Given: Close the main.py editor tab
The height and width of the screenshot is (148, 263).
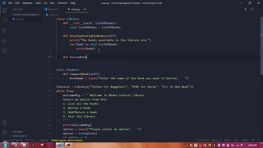Looking at the screenshot, I should [x=85, y=9].
